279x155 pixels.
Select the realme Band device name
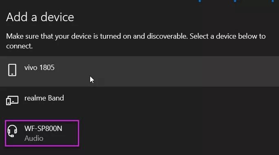coord(44,98)
